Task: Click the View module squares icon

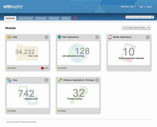Action: pyautogui.click(x=9, y=80)
